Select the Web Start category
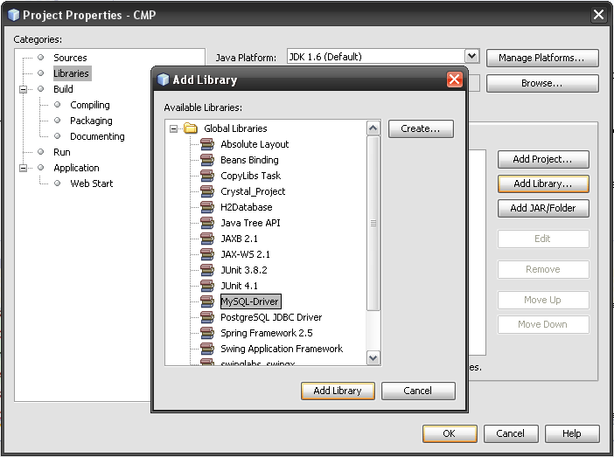 pos(91,183)
